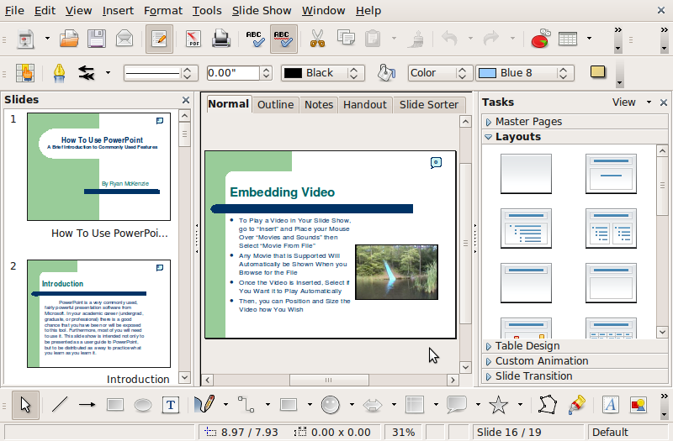Open the File menu
Viewport: 673px width, 441px height.
point(14,11)
